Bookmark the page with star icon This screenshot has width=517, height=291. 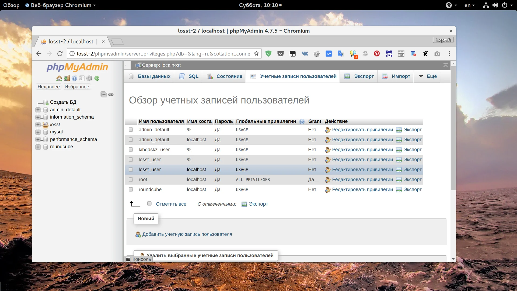point(256,54)
